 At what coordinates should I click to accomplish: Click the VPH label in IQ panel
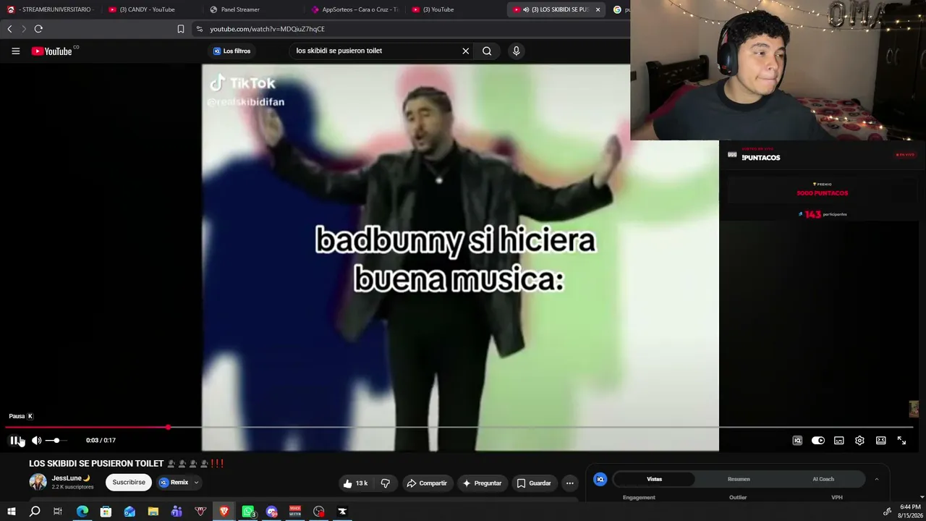pos(837,497)
